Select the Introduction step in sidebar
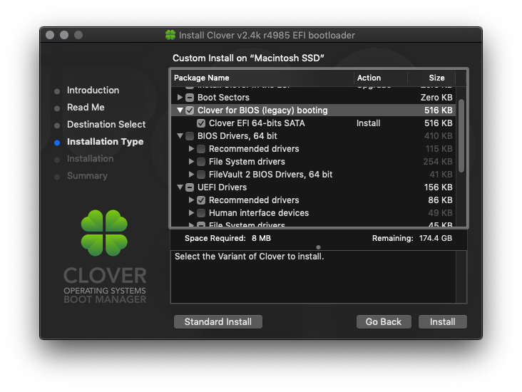The image size is (522, 392). coord(93,91)
